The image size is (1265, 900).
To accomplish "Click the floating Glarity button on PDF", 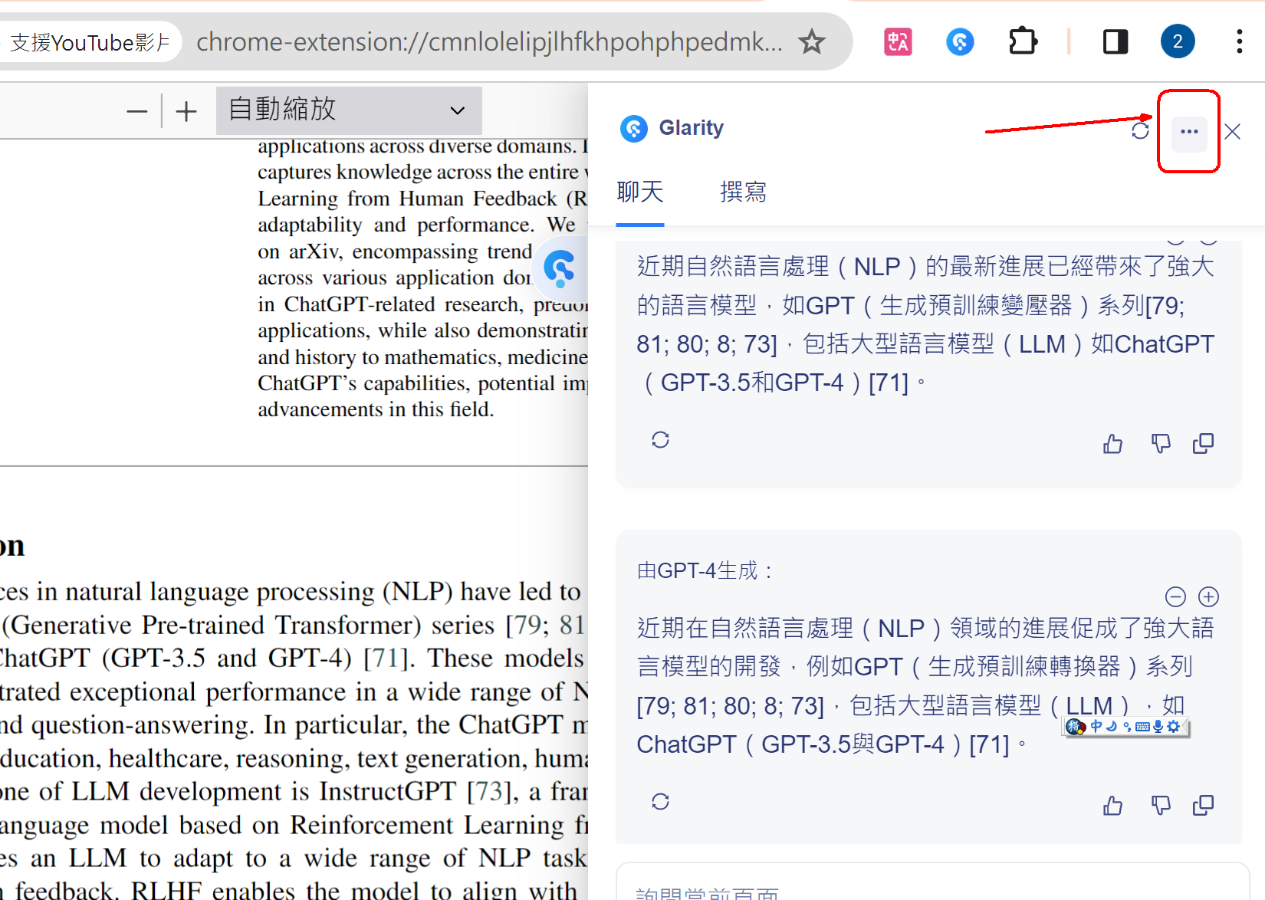I will (560, 269).
